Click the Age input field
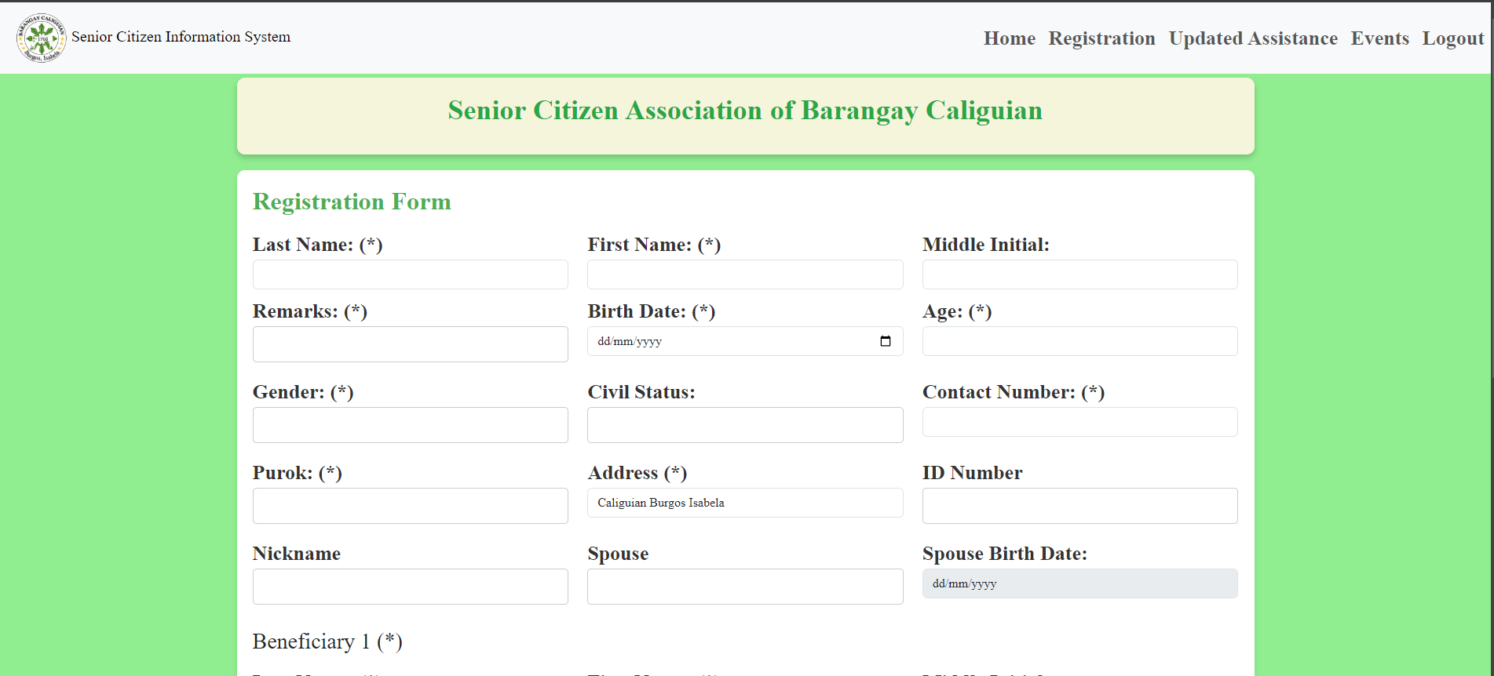This screenshot has height=676, width=1494. tap(1079, 341)
